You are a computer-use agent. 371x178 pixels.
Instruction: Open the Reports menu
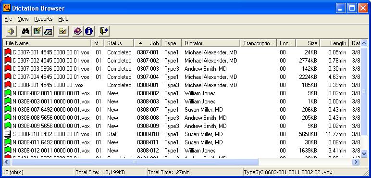[x=43, y=19]
